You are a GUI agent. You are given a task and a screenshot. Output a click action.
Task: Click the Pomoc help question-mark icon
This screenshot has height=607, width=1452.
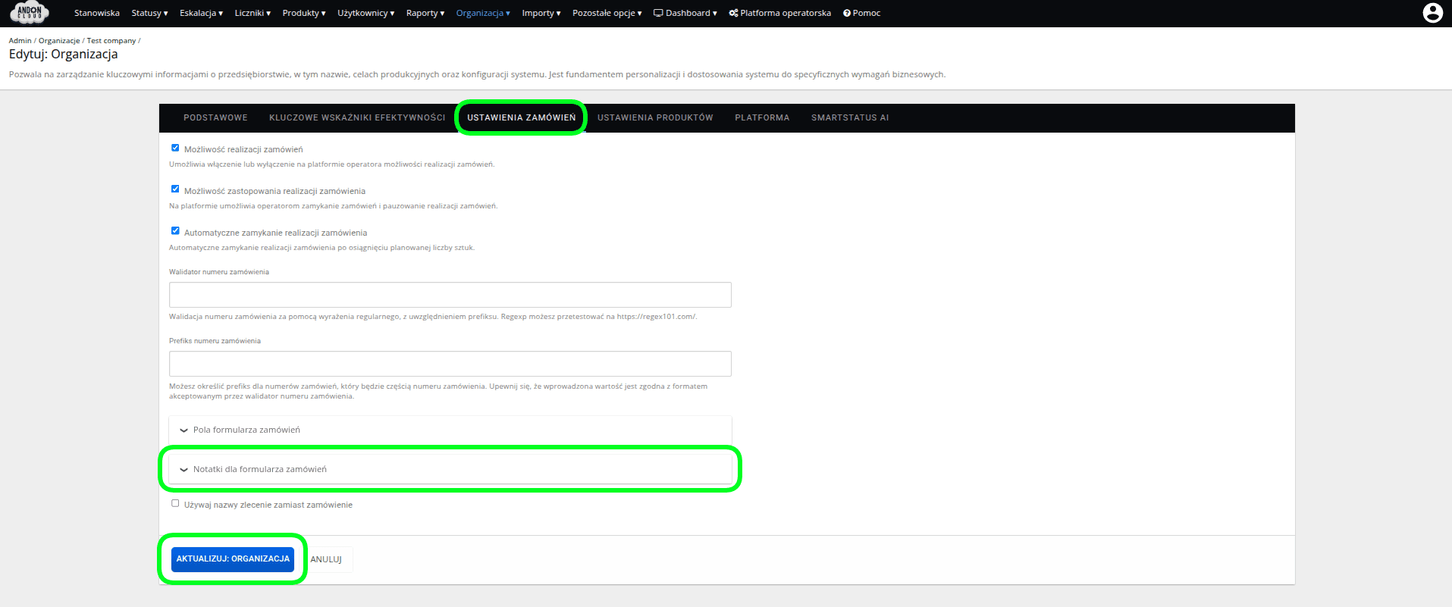pos(847,13)
